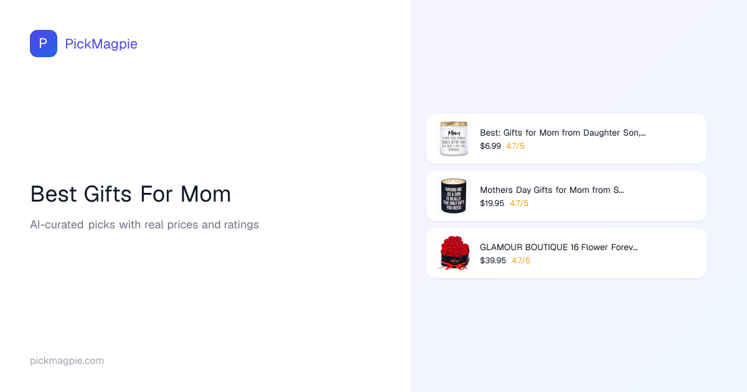Click the rating beside the $39.95 price
Screen dimensions: 747x392
(x=521, y=261)
